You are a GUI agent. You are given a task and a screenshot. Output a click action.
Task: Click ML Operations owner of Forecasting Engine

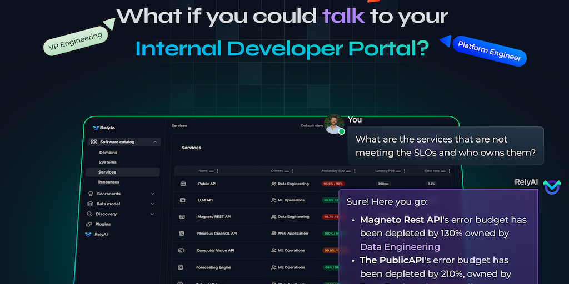[x=291, y=268]
